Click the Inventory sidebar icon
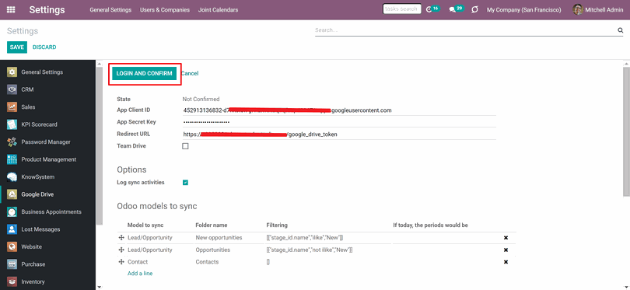The width and height of the screenshot is (630, 290). [x=12, y=282]
